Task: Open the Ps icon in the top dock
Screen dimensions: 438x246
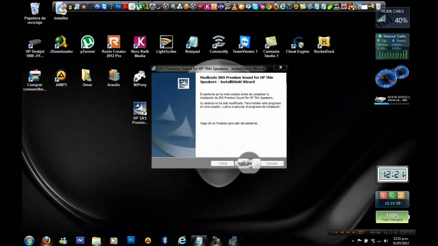Action: pos(118,6)
